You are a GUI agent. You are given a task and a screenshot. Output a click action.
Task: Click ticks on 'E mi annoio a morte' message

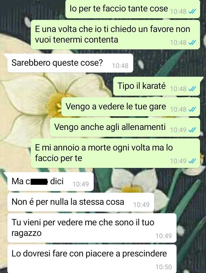coord(192,161)
